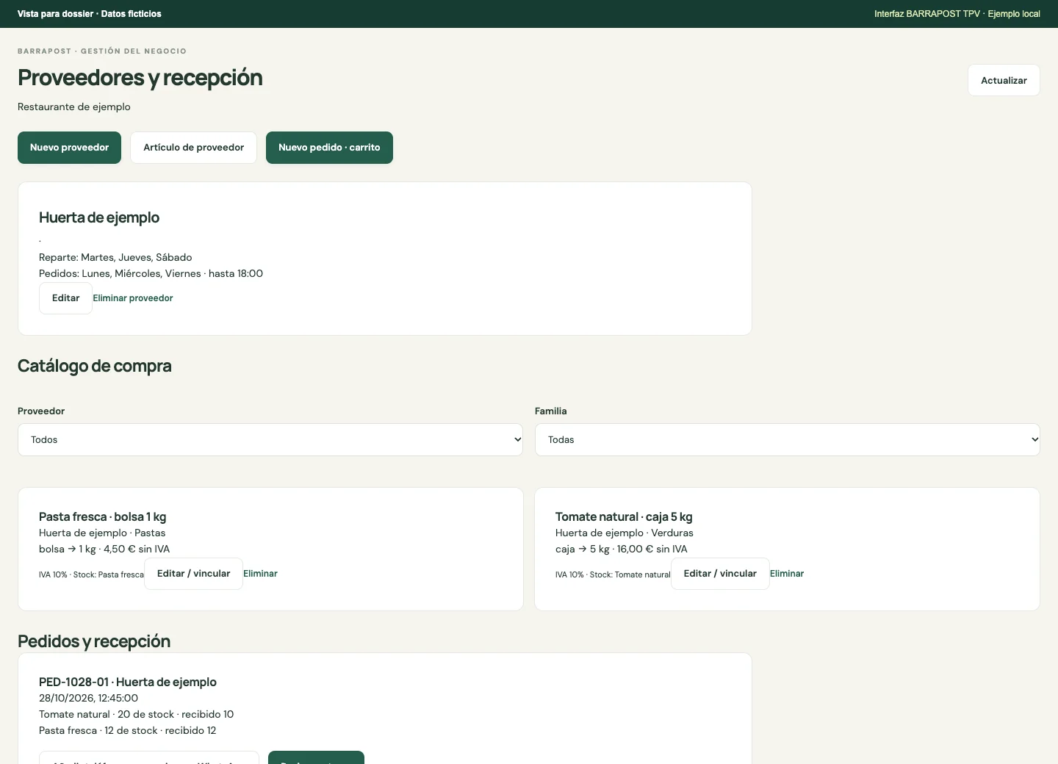1058x764 pixels.
Task: Click the price line 4,50 € sin IVA
Action: [104, 549]
